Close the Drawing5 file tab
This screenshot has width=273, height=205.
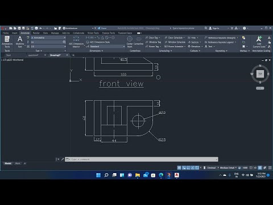[x=67, y=55]
